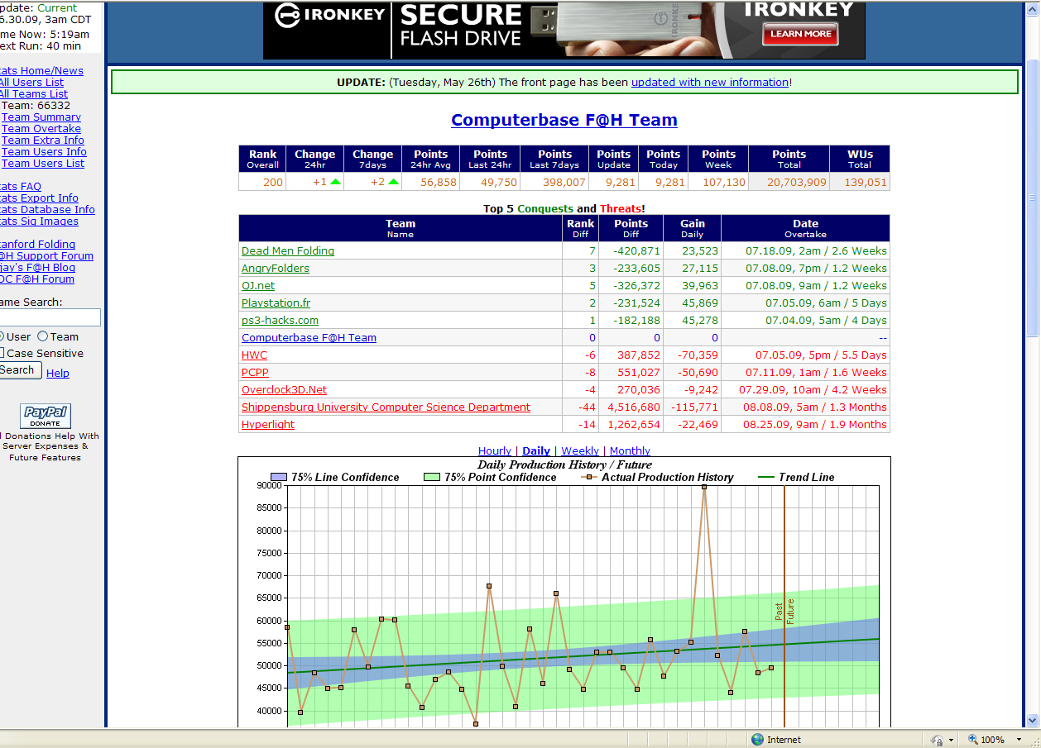Open Overclock3D.Net team link
The width and height of the screenshot is (1041, 748).
pos(284,389)
